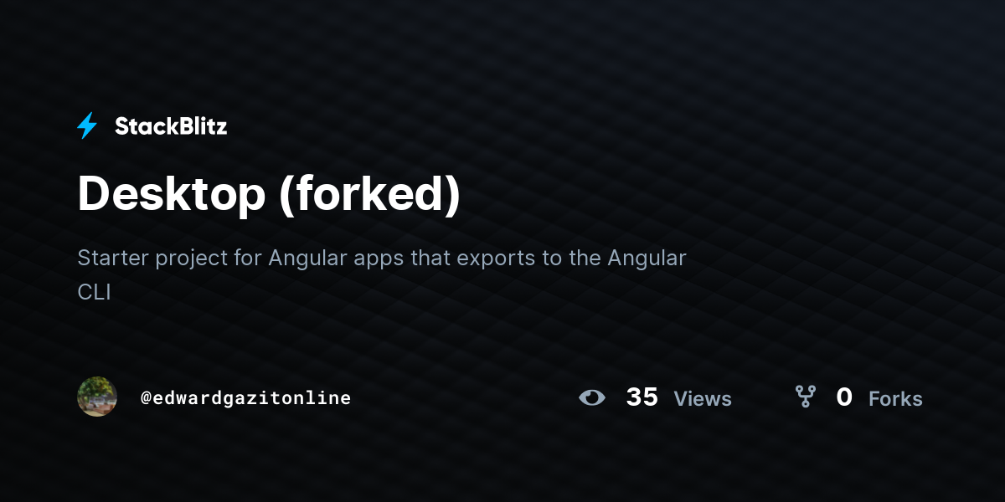1005x502 pixels.
Task: Click the eye icon beside the view count
Action: click(x=592, y=397)
